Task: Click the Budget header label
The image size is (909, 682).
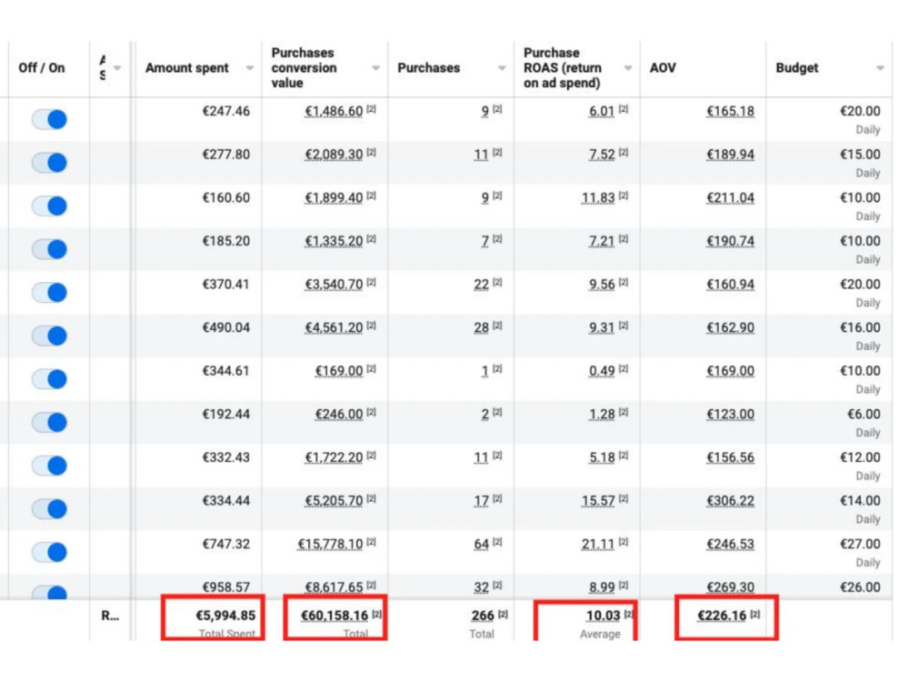Action: pyautogui.click(x=796, y=68)
